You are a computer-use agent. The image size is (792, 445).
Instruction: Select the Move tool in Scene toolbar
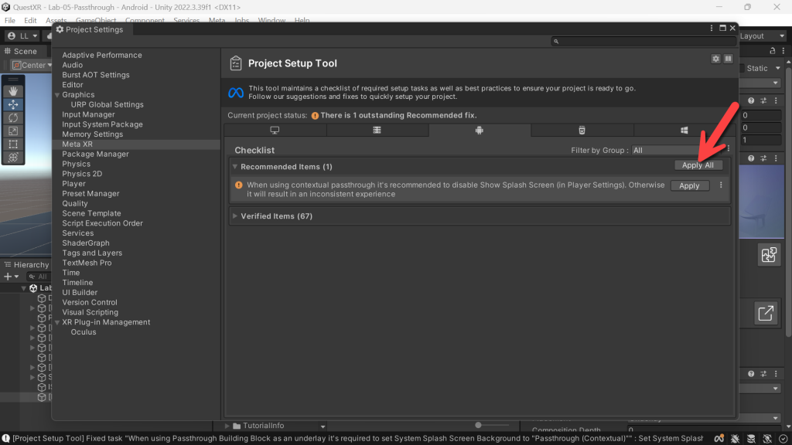click(13, 104)
